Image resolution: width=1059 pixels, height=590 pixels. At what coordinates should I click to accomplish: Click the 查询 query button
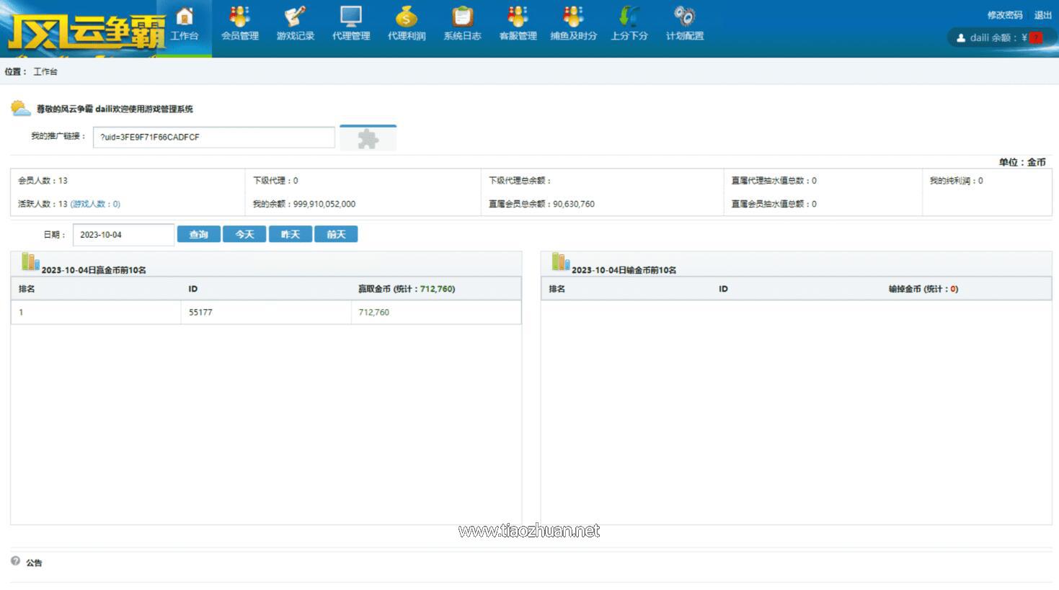[x=199, y=234]
